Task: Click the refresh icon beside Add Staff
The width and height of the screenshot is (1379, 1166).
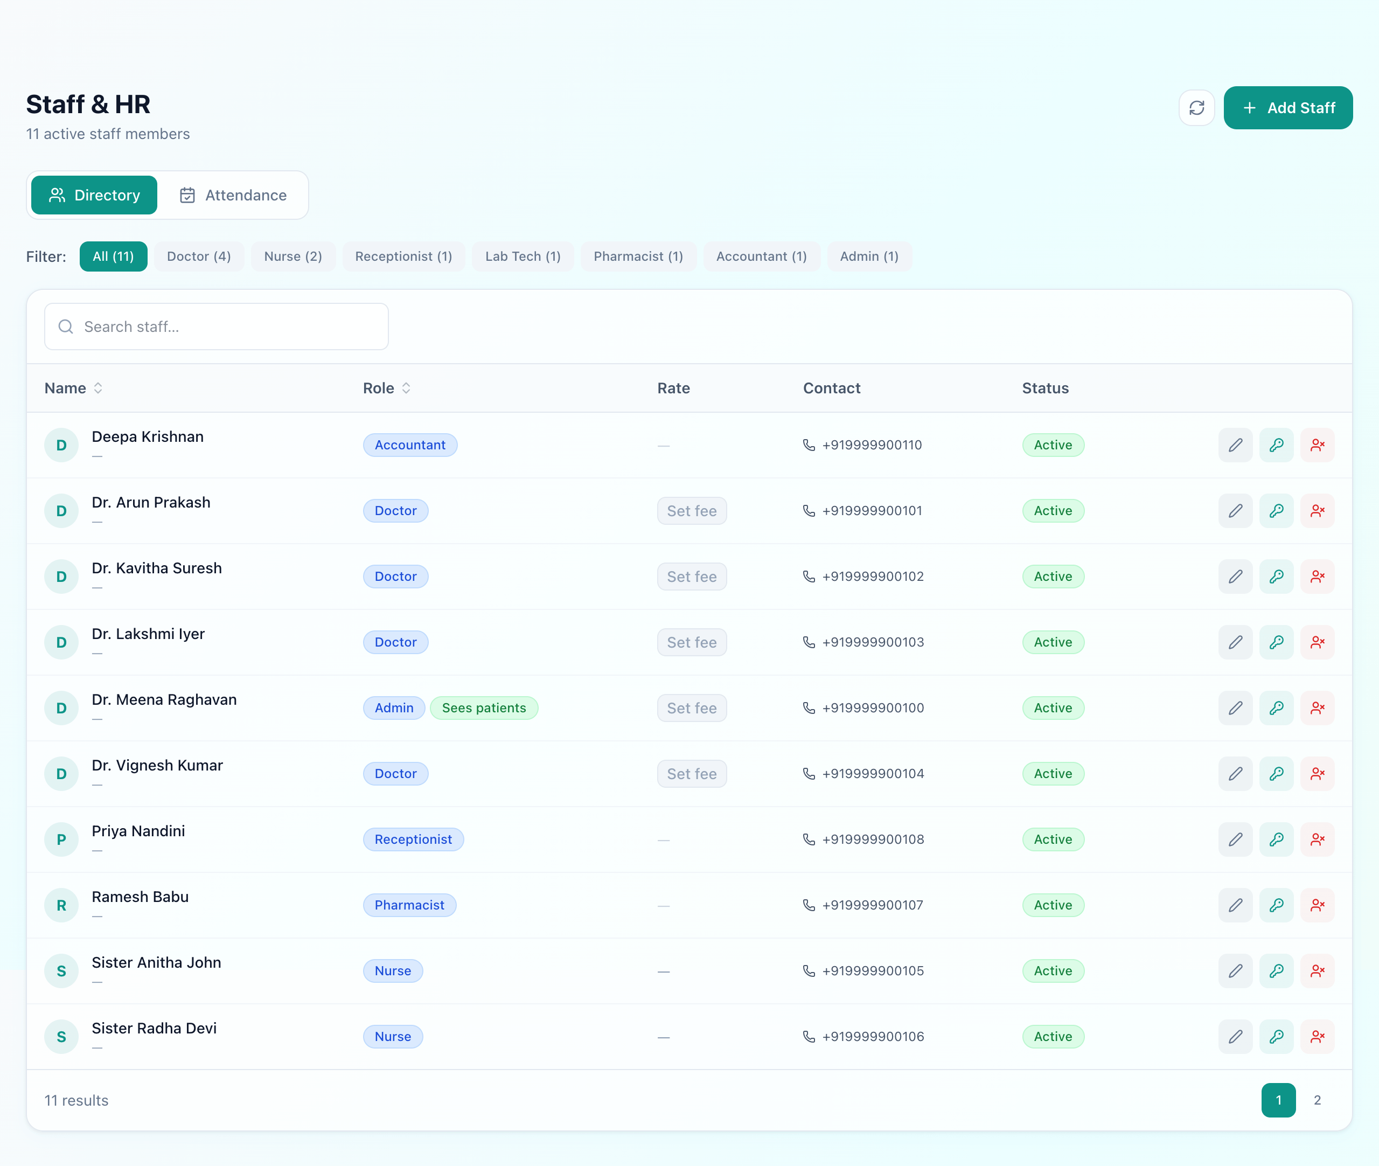Action: [x=1196, y=108]
